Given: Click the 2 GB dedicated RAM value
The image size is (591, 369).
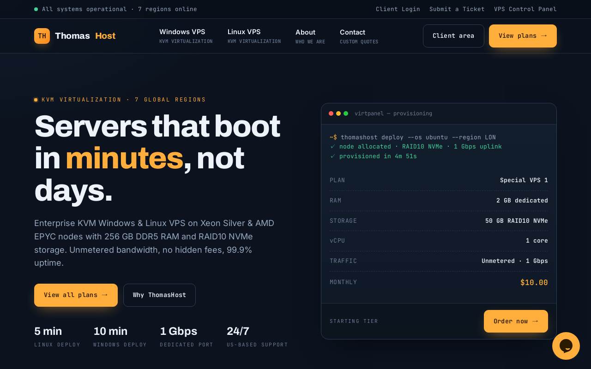Looking at the screenshot, I should [x=522, y=201].
